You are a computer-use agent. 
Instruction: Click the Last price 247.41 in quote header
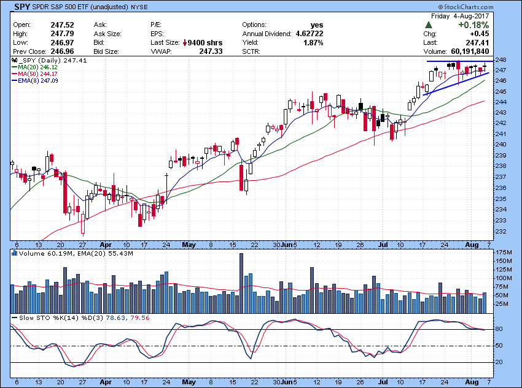point(477,42)
